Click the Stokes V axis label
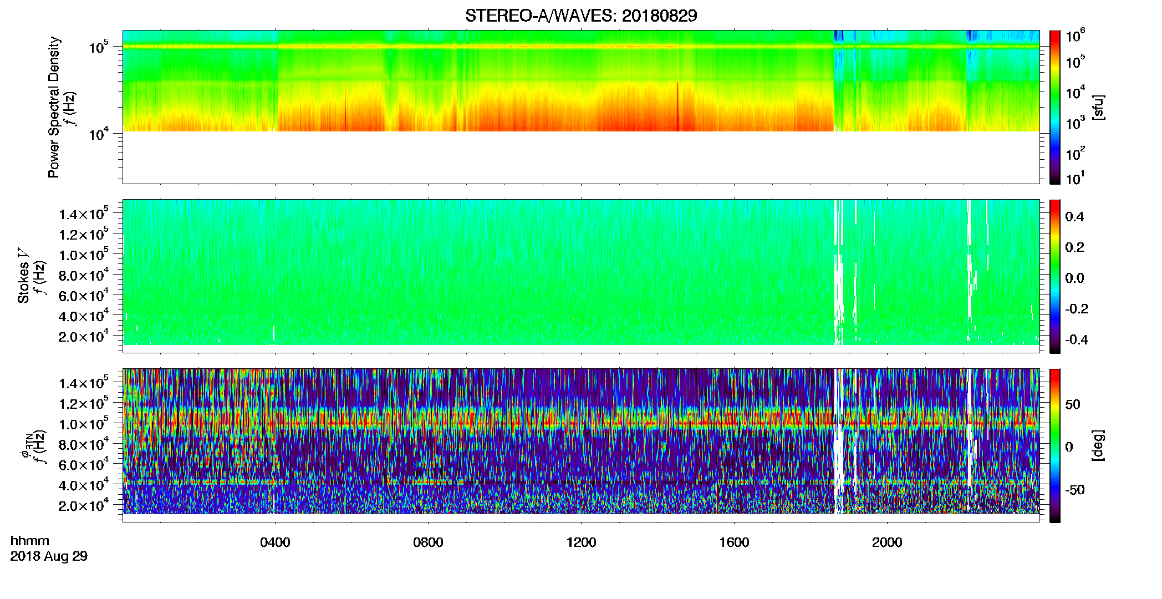The image size is (1162, 599). (24, 276)
